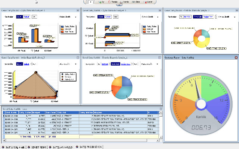Viewport: 239px width, 149px height.
Task: Switch to the SATIŞ PROJEKSİYON bottom tab
Action: click(x=91, y=147)
